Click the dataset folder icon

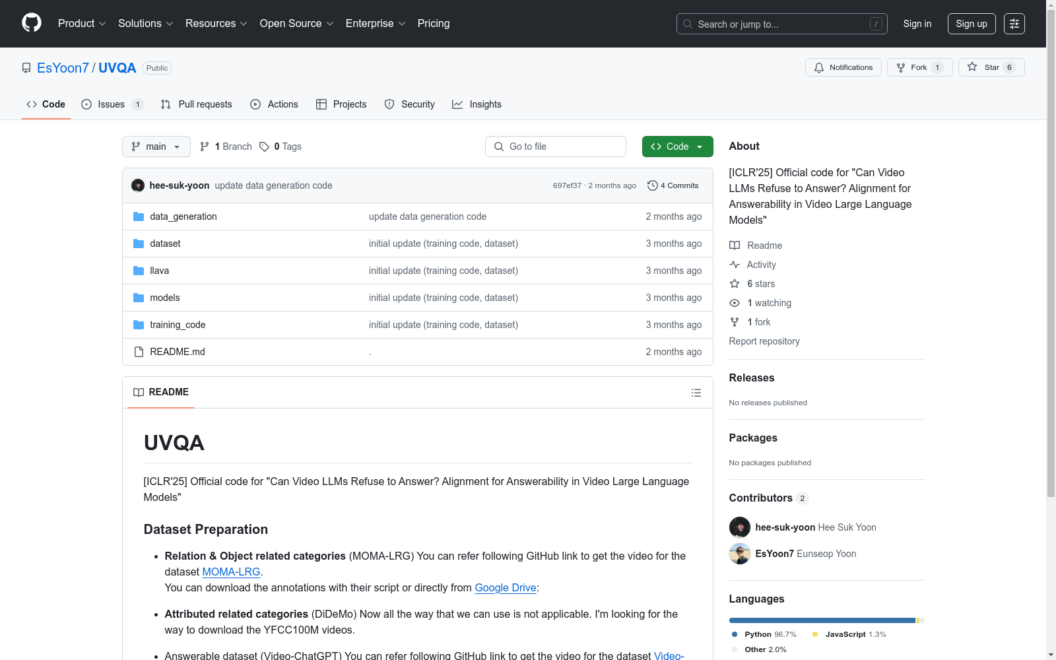pyautogui.click(x=139, y=244)
